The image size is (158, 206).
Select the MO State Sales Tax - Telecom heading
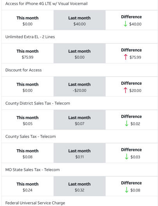32,170
